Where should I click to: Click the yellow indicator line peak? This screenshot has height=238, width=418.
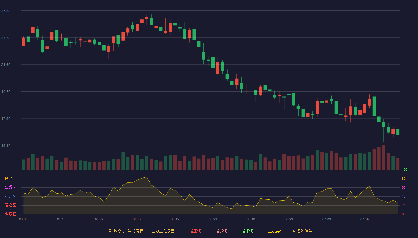pyautogui.click(x=147, y=177)
